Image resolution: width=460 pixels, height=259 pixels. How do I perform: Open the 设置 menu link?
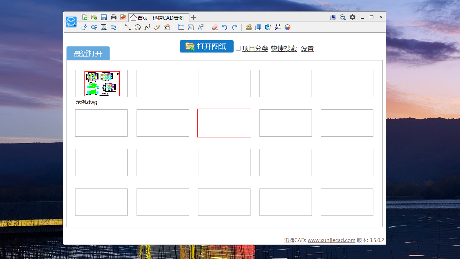click(x=307, y=48)
